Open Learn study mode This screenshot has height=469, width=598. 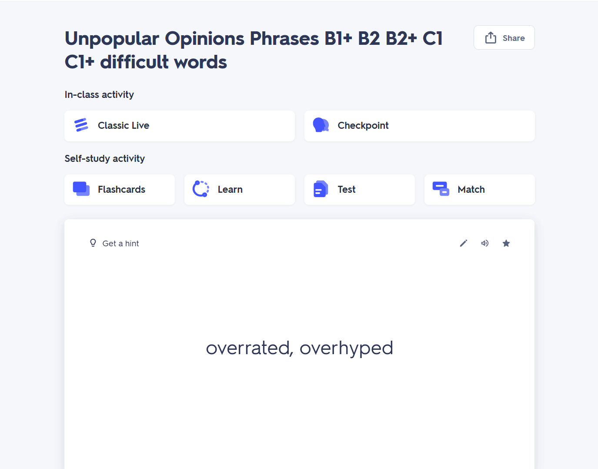(240, 190)
